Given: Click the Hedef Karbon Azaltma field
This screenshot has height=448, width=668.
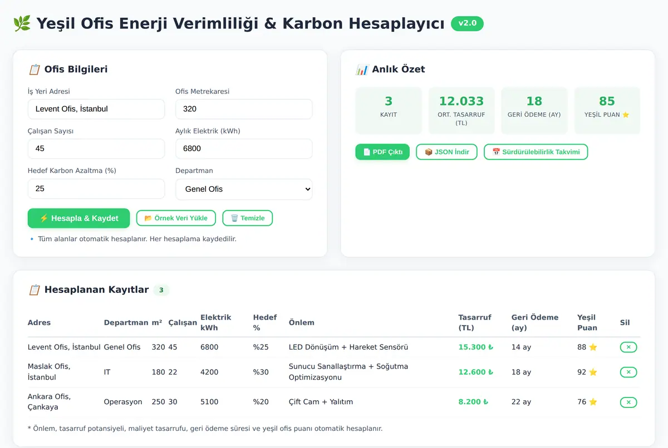Looking at the screenshot, I should pyautogui.click(x=96, y=189).
